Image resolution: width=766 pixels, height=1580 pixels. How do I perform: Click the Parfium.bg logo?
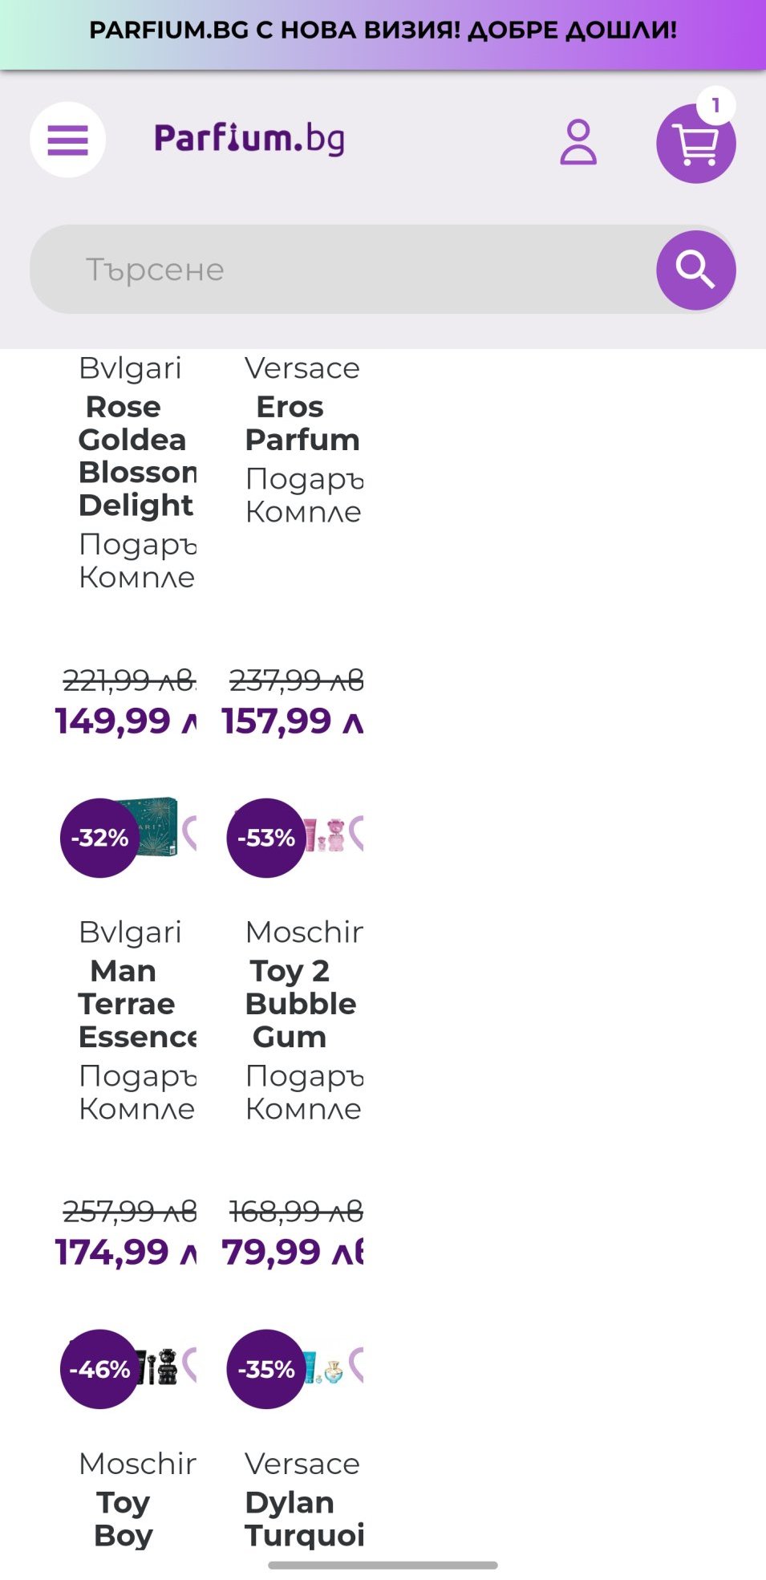tap(249, 139)
